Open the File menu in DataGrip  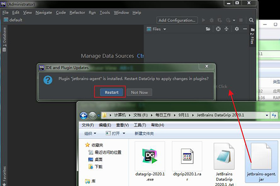click(5, 13)
